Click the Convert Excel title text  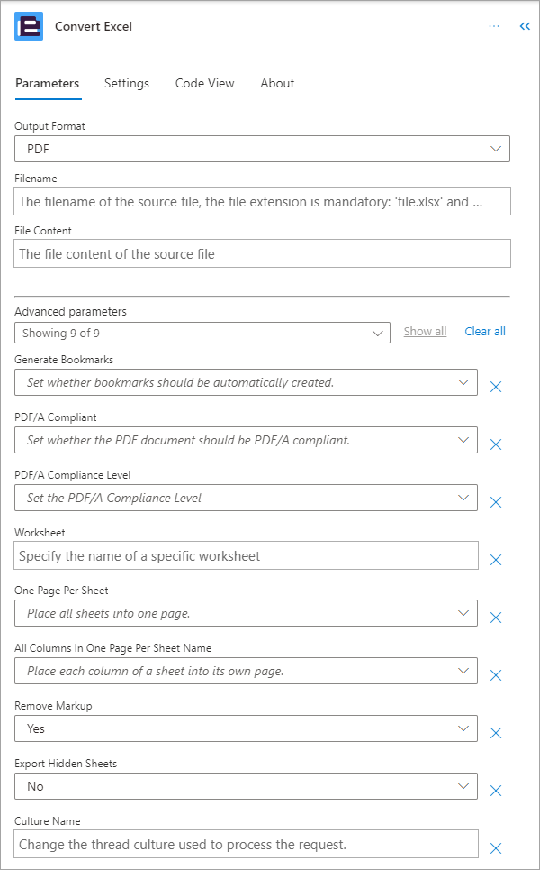click(x=94, y=27)
